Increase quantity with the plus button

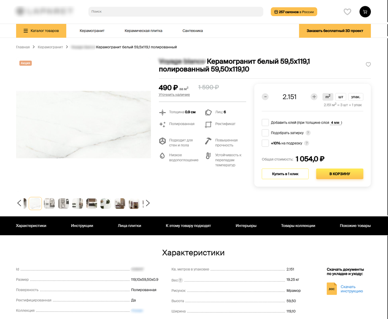[x=314, y=97]
